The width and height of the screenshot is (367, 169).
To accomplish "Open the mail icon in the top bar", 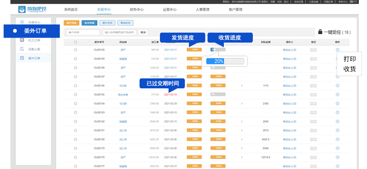I will click(351, 2).
